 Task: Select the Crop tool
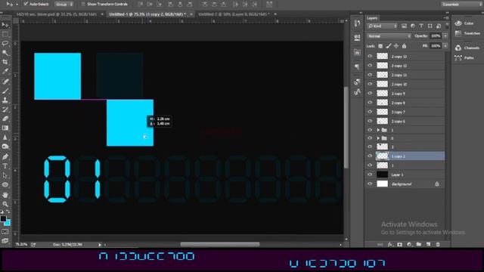pos(5,62)
